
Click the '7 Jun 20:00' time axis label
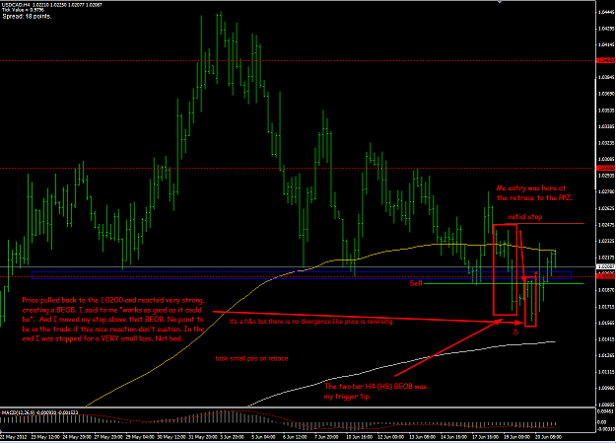coord(327,437)
